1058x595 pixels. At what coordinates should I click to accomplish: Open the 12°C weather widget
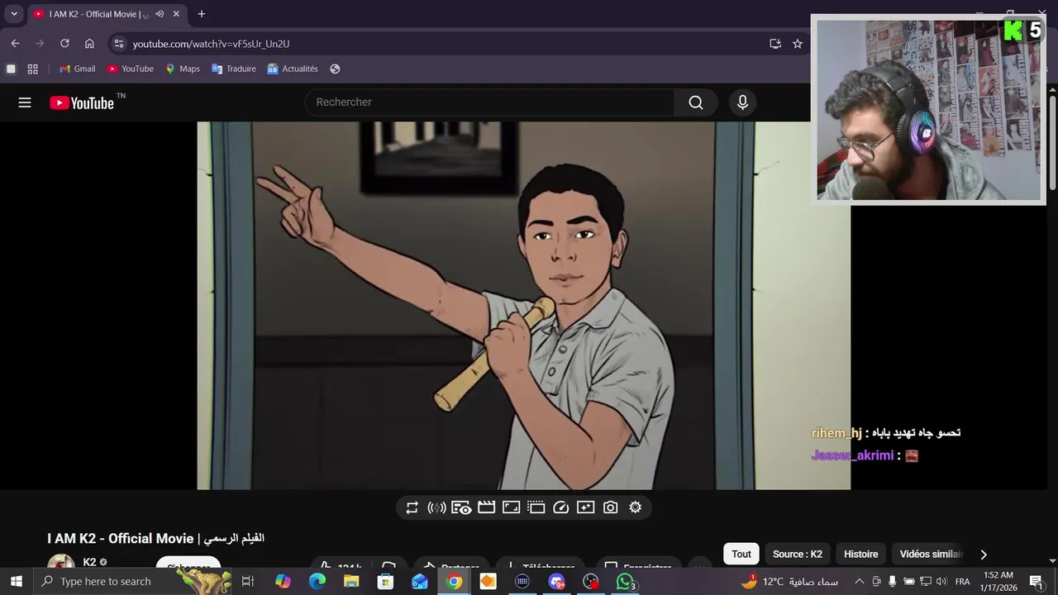pyautogui.click(x=789, y=582)
